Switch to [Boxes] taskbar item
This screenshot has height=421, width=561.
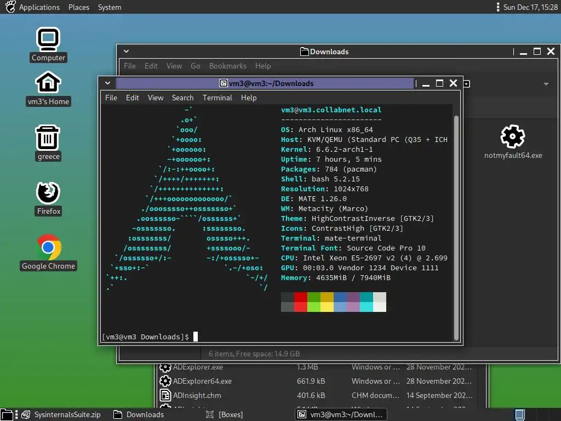coord(225,414)
